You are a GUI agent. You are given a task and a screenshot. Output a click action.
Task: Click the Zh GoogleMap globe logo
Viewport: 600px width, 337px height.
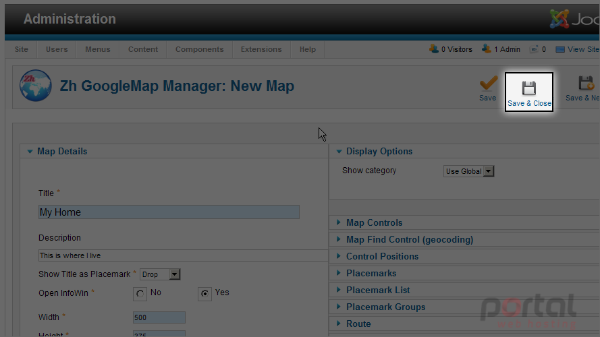pyautogui.click(x=36, y=86)
